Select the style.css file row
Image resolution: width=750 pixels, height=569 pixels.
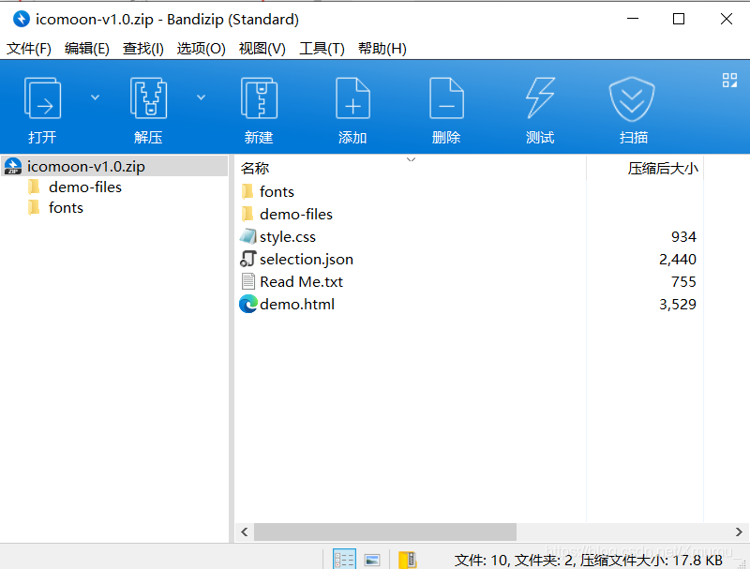coord(469,236)
